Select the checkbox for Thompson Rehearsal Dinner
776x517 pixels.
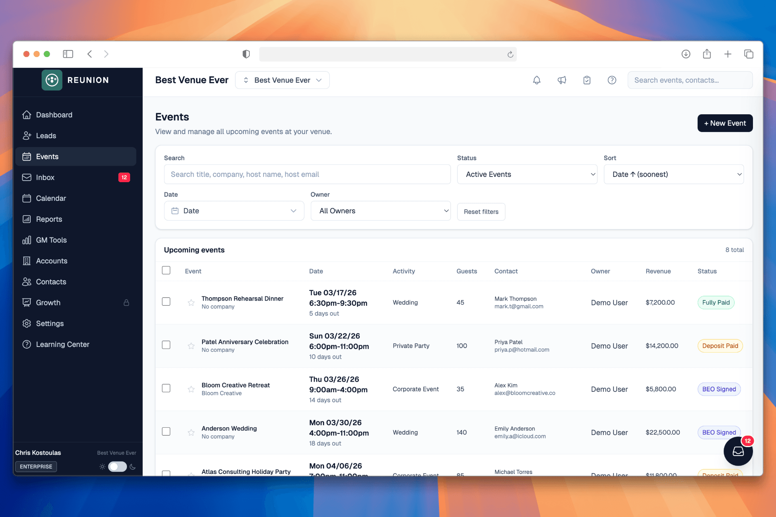tap(166, 302)
